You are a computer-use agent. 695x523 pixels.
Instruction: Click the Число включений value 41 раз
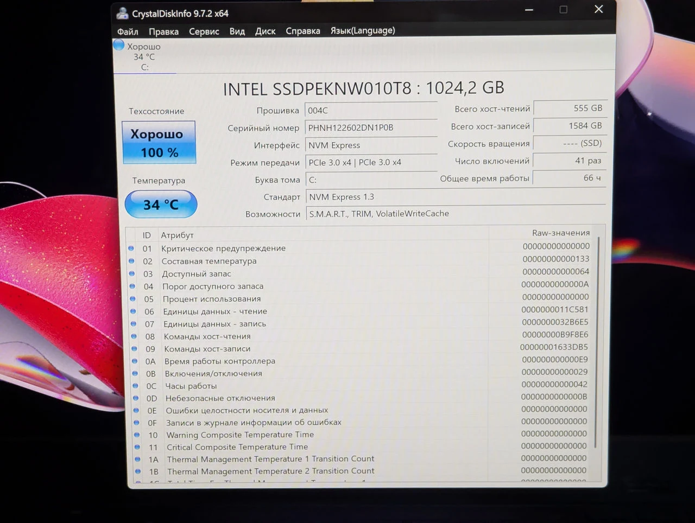click(x=570, y=161)
